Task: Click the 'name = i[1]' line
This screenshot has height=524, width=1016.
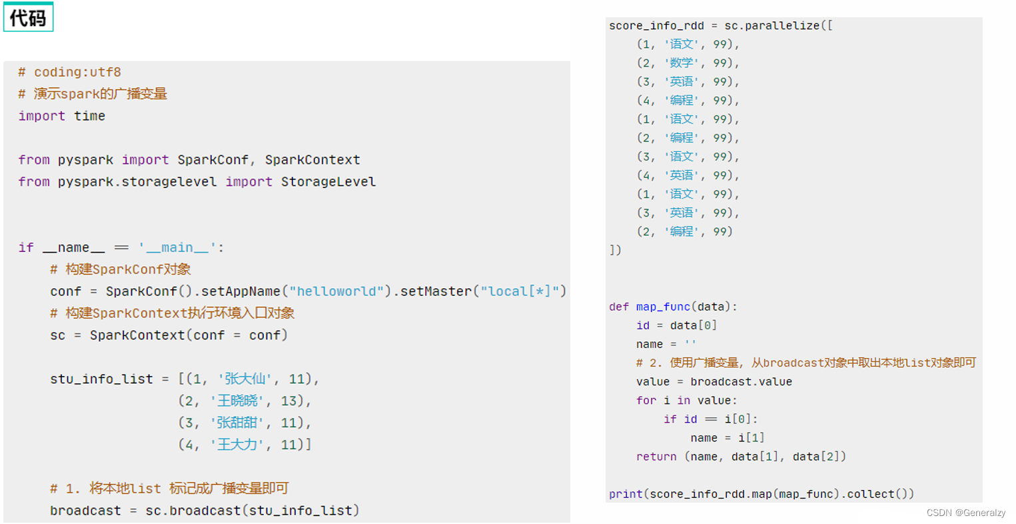Action: coord(728,438)
